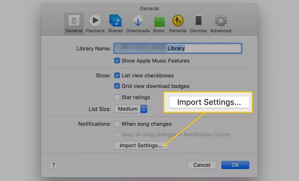Uncheck List view checkboxes option
This screenshot has width=299, height=181.
click(x=117, y=75)
